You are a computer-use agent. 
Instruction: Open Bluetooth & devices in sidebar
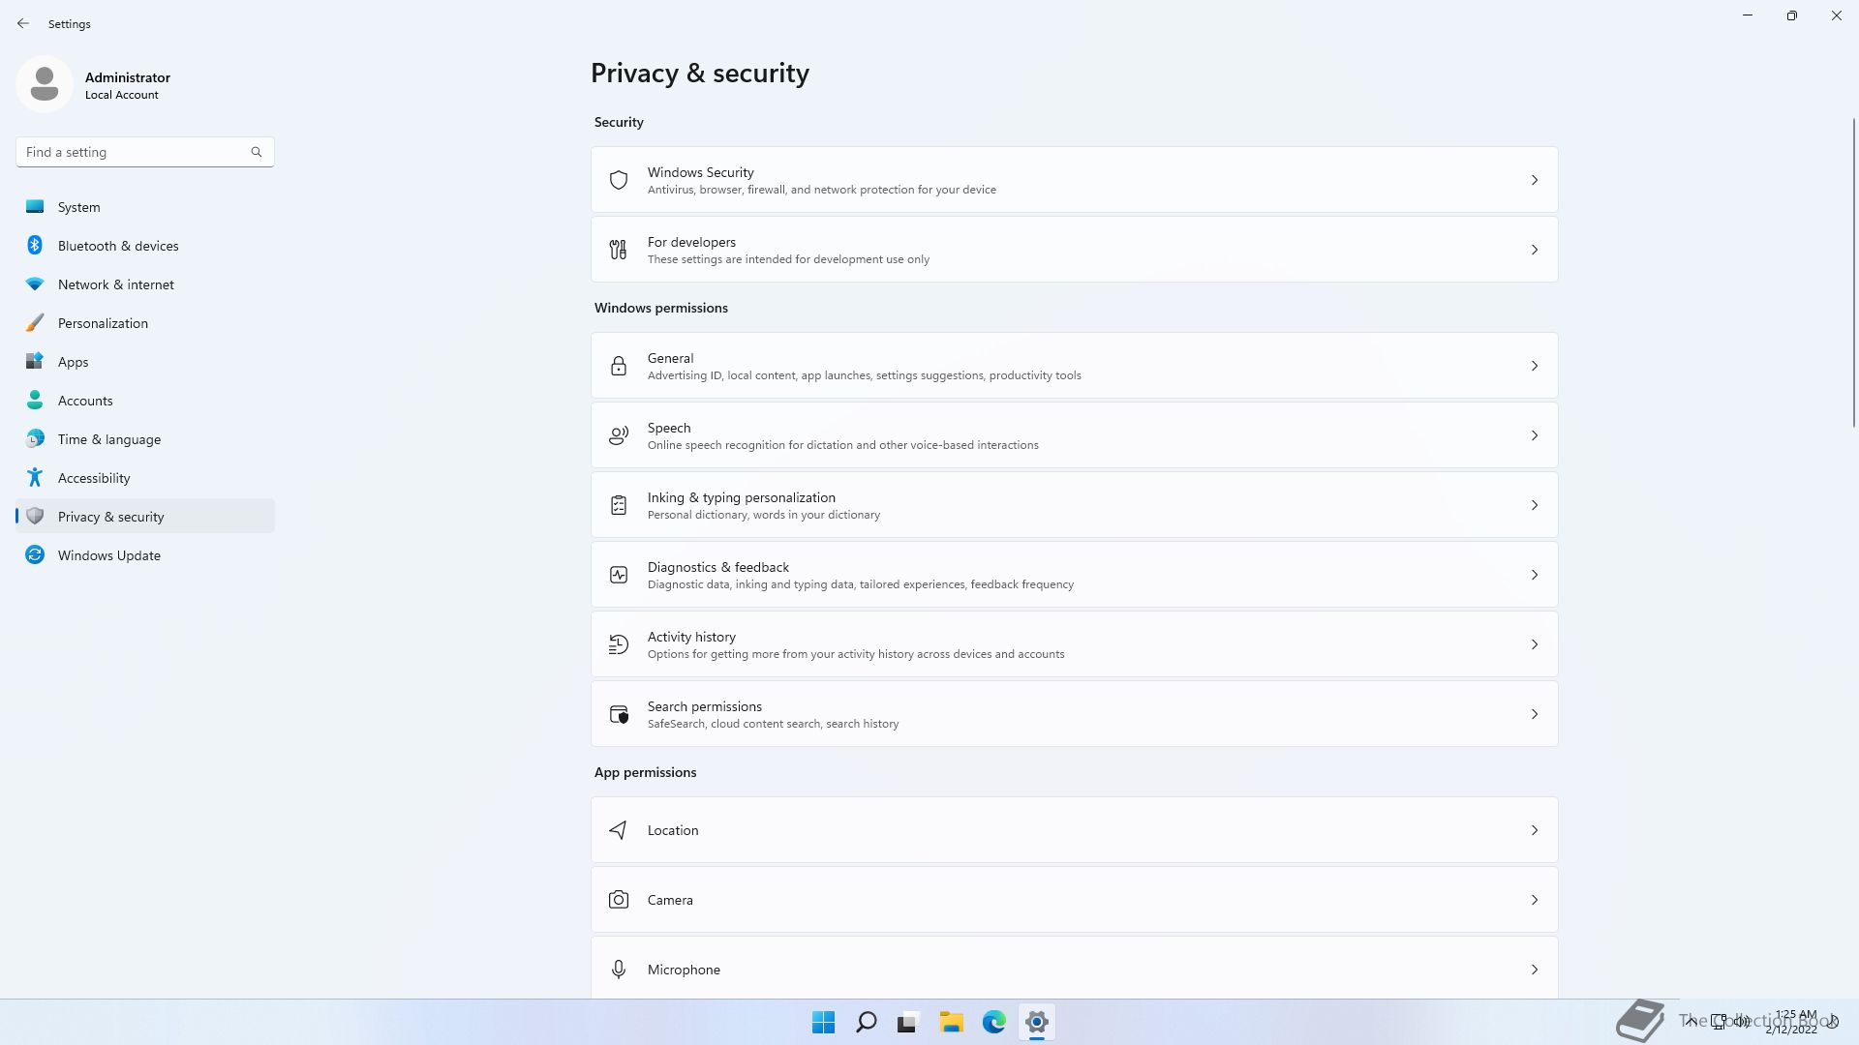pos(118,246)
